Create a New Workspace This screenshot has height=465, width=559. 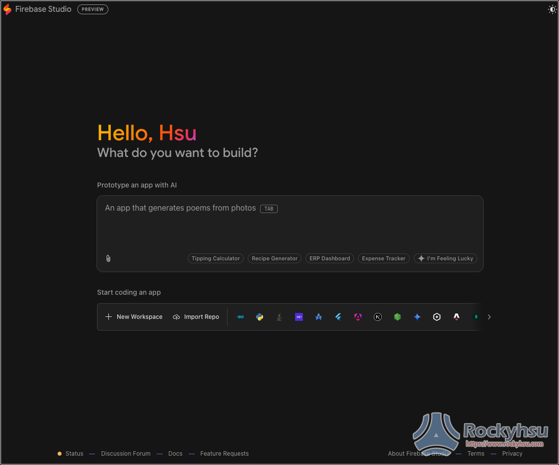(134, 317)
